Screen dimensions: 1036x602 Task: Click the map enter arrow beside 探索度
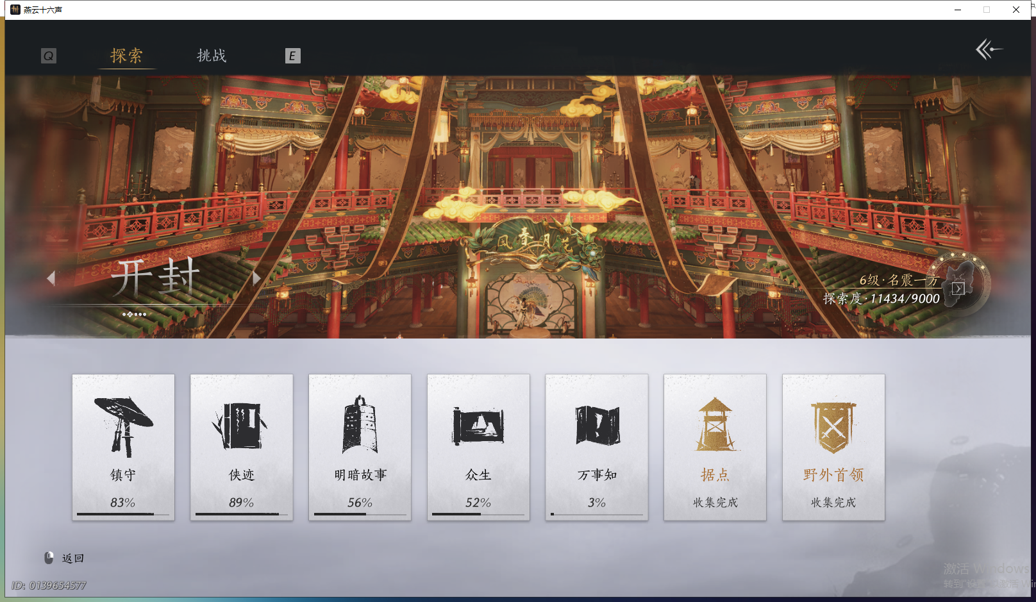click(x=959, y=288)
